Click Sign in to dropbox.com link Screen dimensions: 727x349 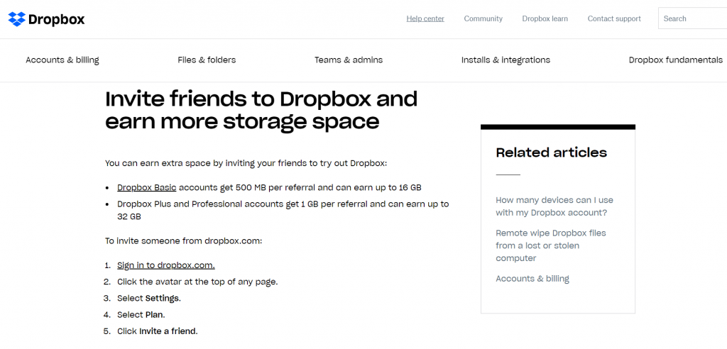pos(166,265)
